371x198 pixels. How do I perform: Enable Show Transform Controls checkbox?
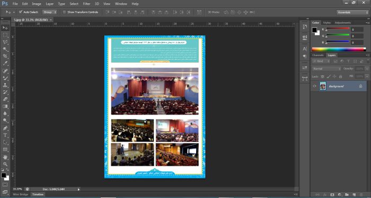coord(64,12)
